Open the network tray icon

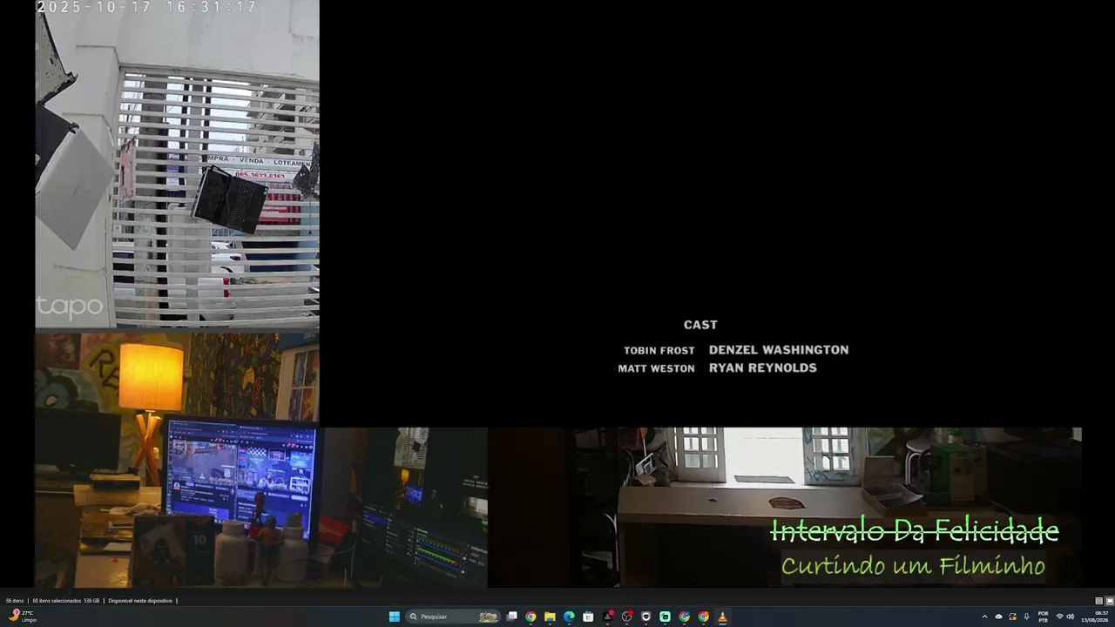click(x=1059, y=617)
